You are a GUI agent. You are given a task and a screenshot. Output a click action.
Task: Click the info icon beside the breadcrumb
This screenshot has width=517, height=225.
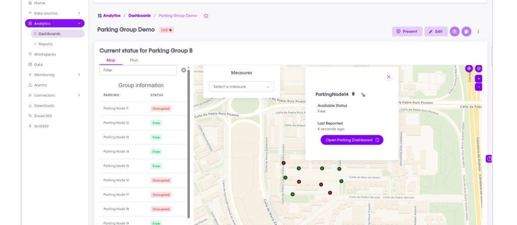(x=206, y=16)
